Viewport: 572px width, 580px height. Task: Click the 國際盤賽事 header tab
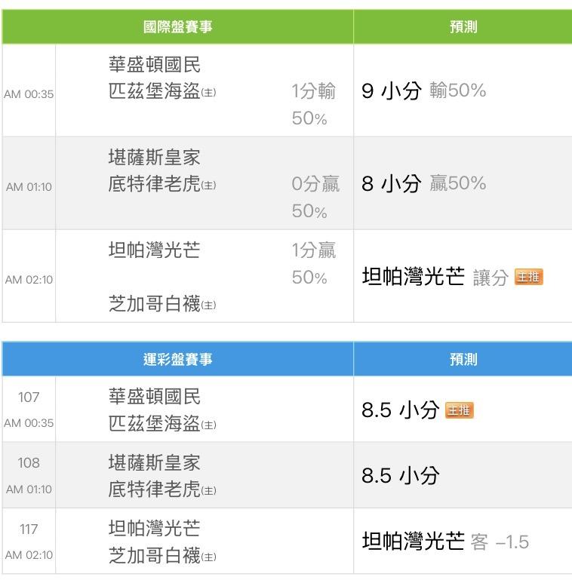tap(178, 27)
